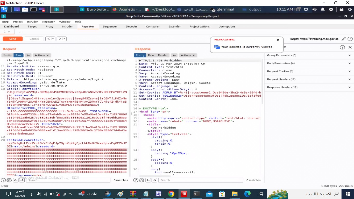Viewport: 354px width, 199px height.
Task: Open forward history dropdown arrow
Action: coord(65,39)
